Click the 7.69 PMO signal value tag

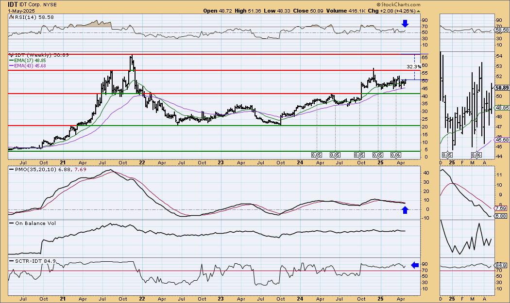pyautogui.click(x=501, y=208)
